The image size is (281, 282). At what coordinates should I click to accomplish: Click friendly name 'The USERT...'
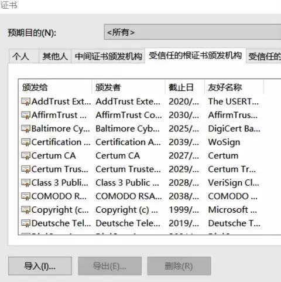pos(234,101)
